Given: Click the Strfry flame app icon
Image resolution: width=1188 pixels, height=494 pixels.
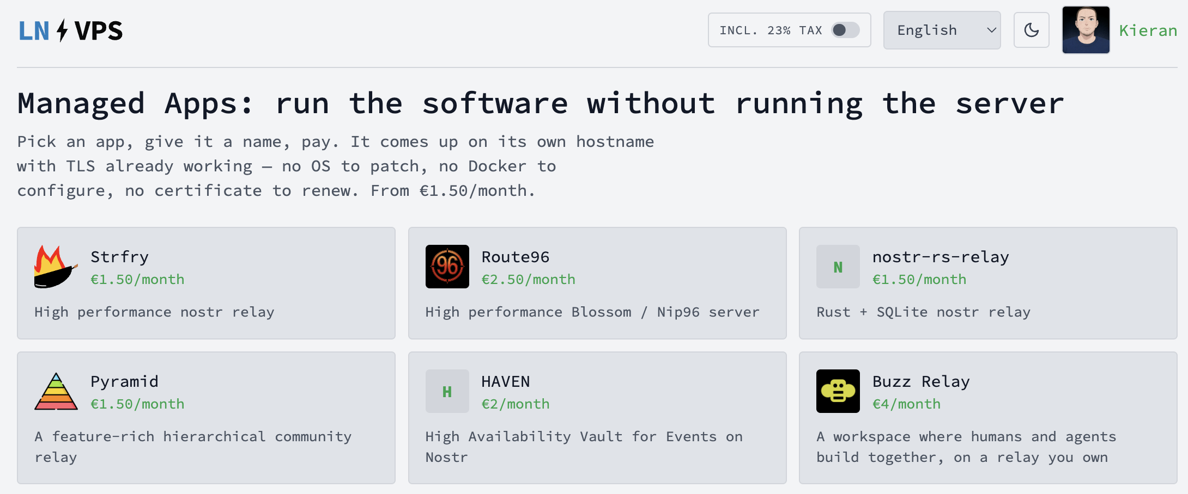Looking at the screenshot, I should pyautogui.click(x=56, y=267).
